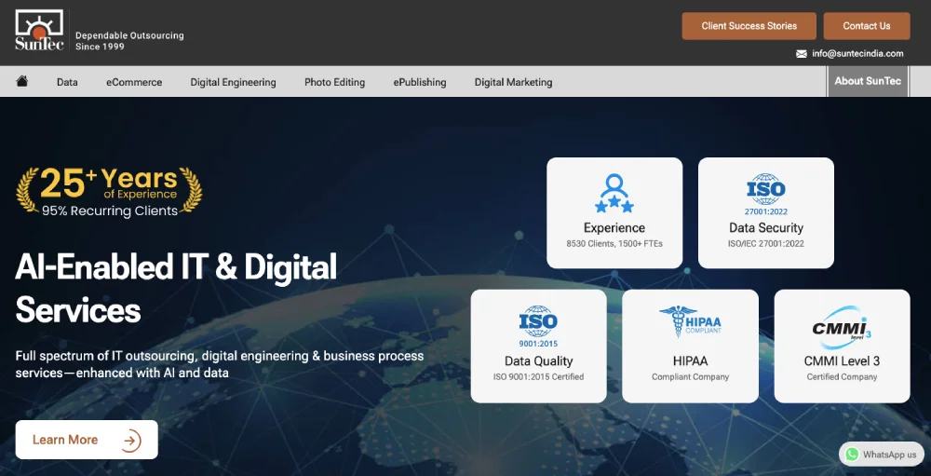
Task: Open the WhatsApp us chat button
Action: pyautogui.click(x=881, y=455)
